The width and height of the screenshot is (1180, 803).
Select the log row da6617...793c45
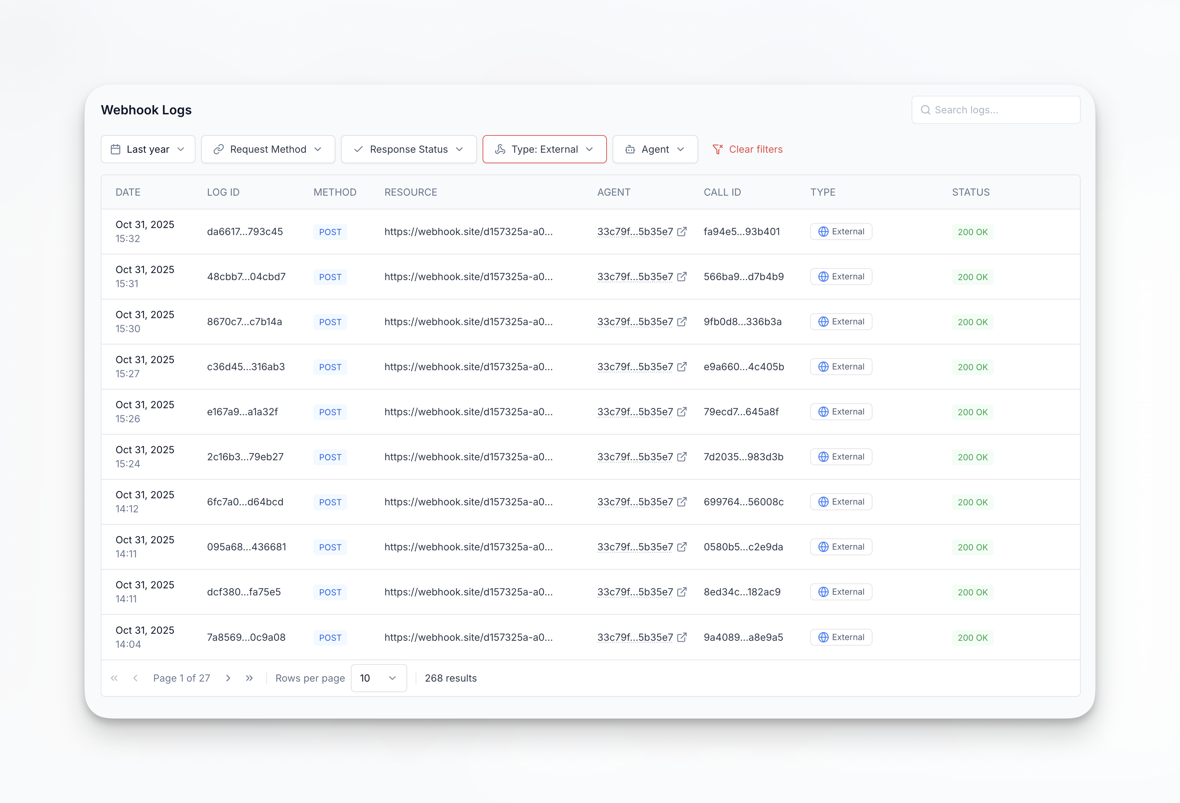coord(245,231)
